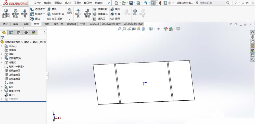Click the Open file icon
This screenshot has width=255, height=124.
pyautogui.click(x=124, y=3)
